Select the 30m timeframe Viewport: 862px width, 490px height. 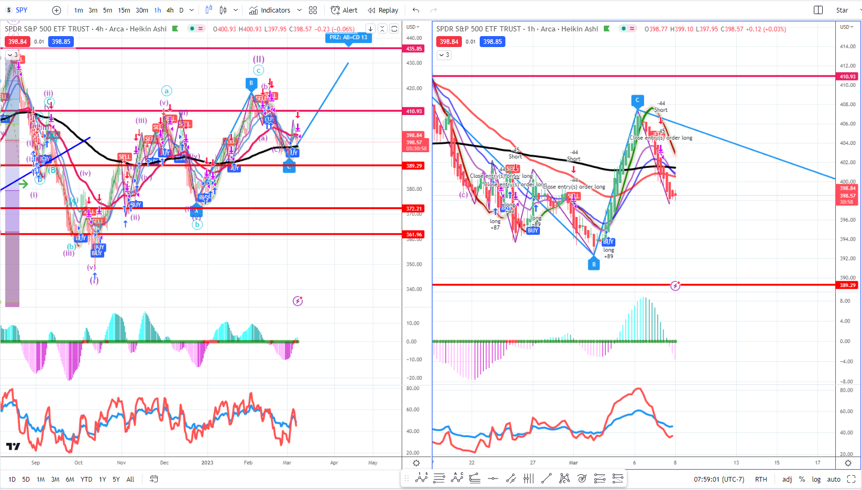pos(141,10)
